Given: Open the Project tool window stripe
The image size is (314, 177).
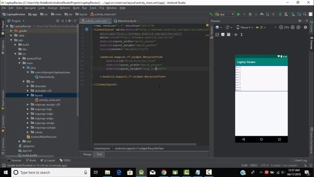Looking at the screenshot, I should [3, 28].
